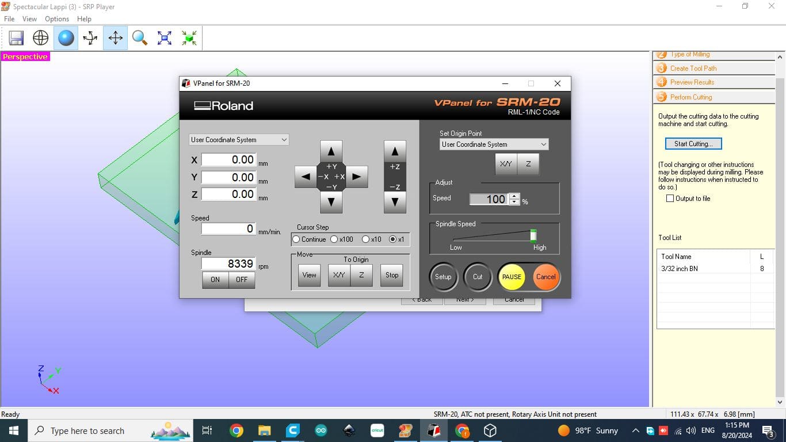The height and width of the screenshot is (442, 786).
Task: Click the yellow PAUSE button
Action: (x=512, y=277)
